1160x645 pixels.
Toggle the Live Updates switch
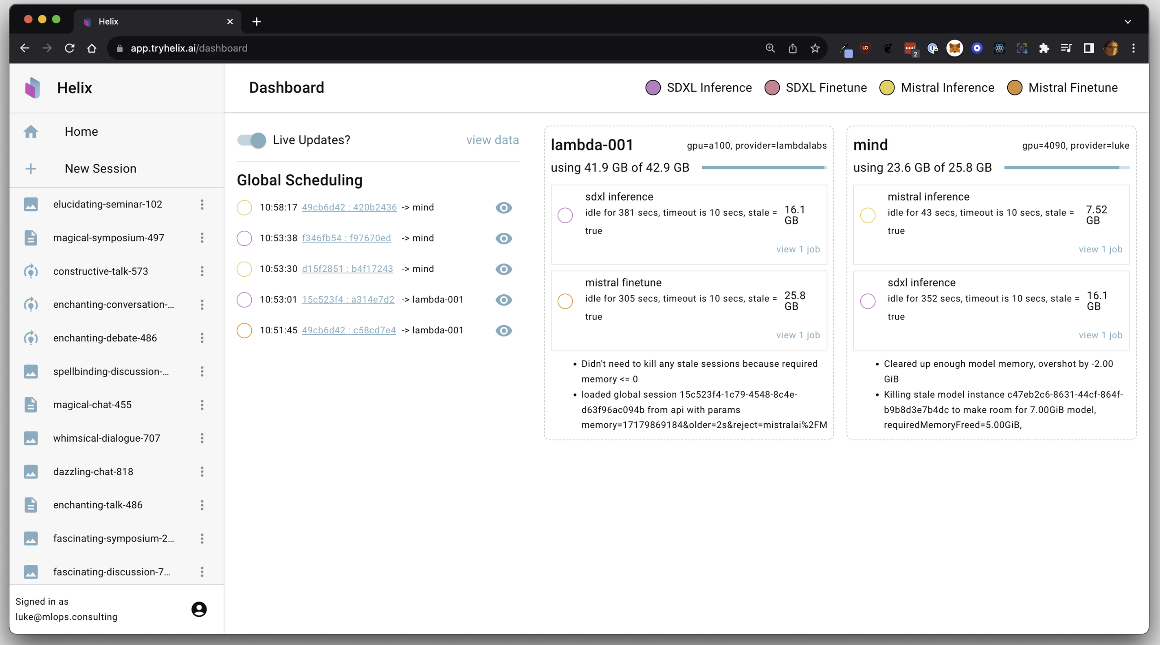[252, 140]
